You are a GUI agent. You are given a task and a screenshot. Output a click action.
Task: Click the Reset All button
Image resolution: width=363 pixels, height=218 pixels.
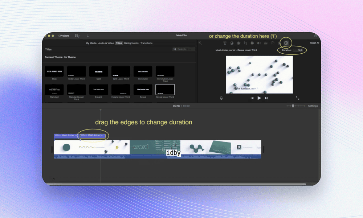coord(314,43)
